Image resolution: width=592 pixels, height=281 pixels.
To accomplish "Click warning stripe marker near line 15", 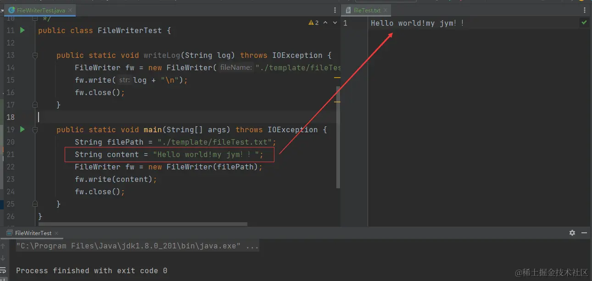I will click(x=337, y=77).
